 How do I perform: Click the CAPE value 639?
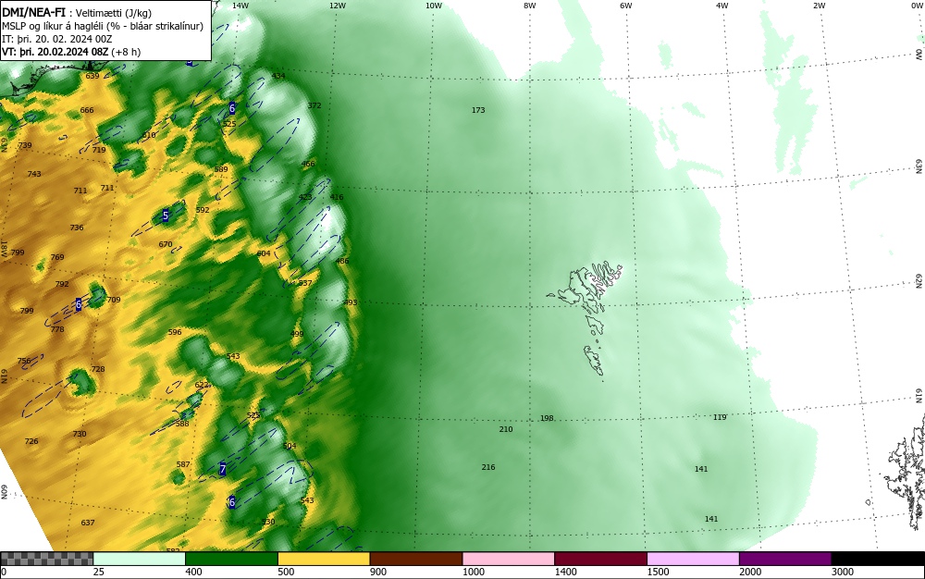point(92,76)
